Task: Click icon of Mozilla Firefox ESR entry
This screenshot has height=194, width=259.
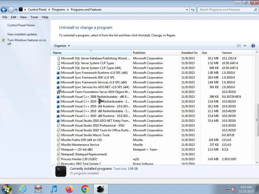Action: (x=58, y=140)
